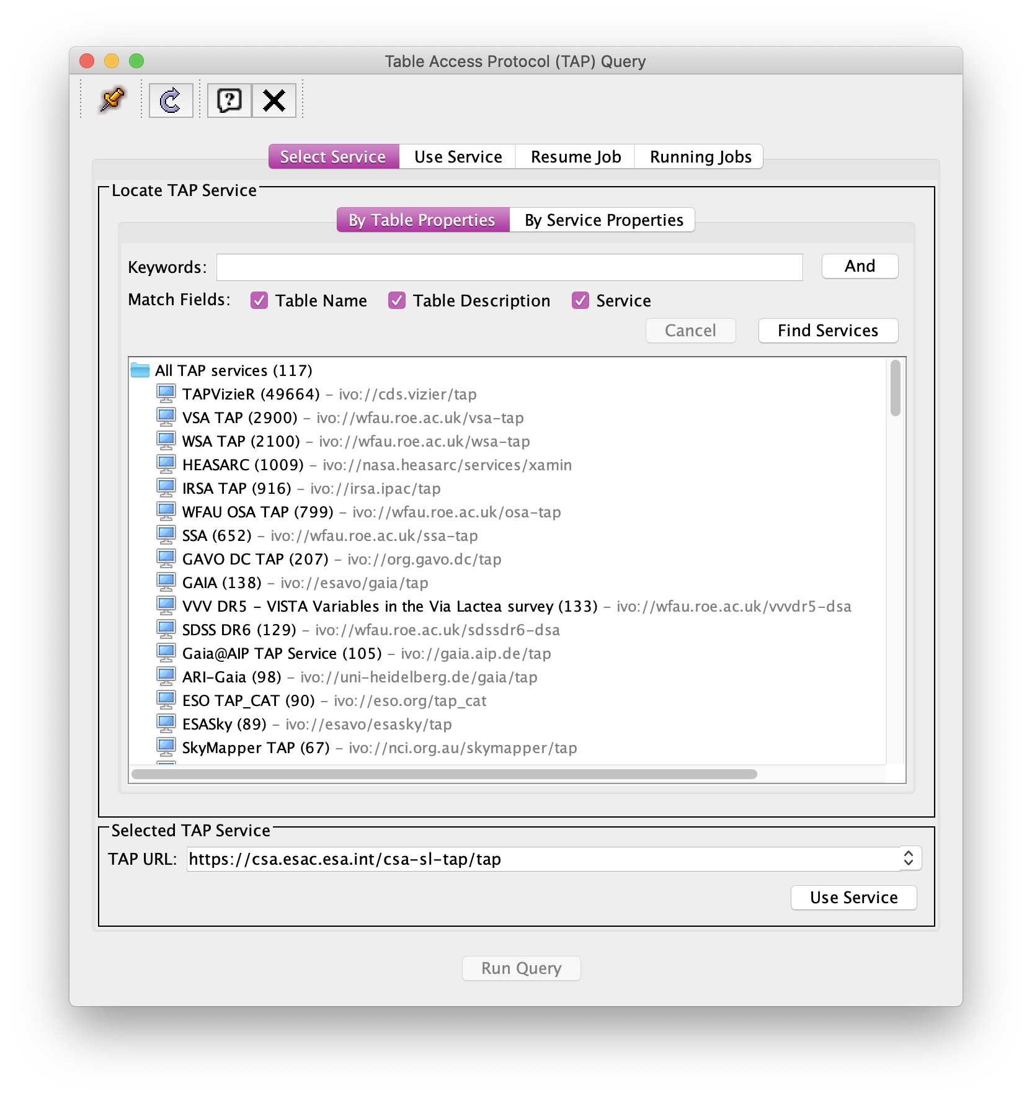Click the horizontal scrollbar under the services list
The height and width of the screenshot is (1098, 1032).
444,774
